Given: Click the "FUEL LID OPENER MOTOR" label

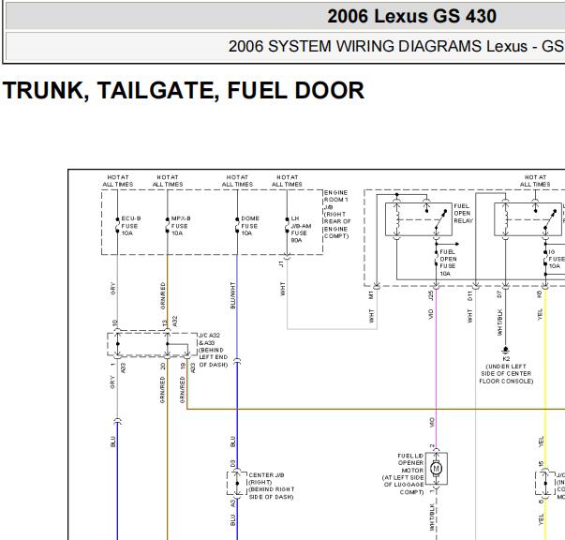Looking at the screenshot, I should coord(410,463).
